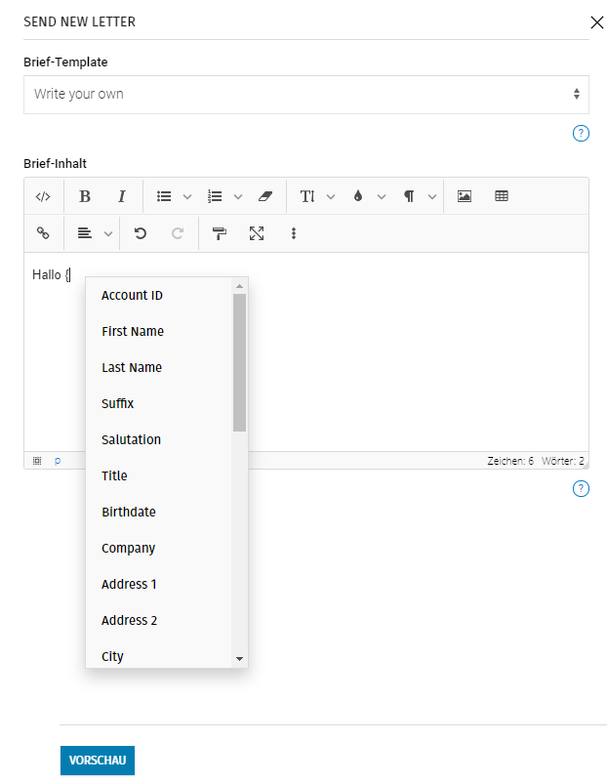Undo the last edit
Viewport: 607px width, 783px height.
(141, 233)
